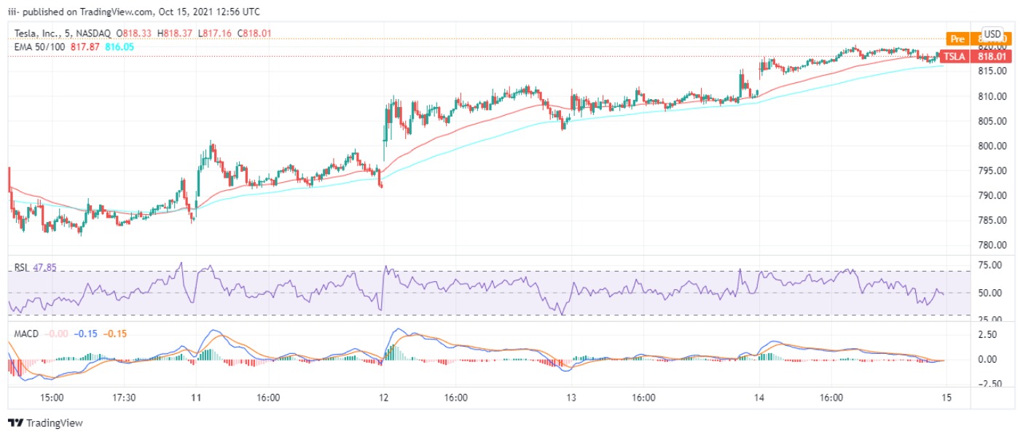Click the day 14 time axis label

(759, 398)
